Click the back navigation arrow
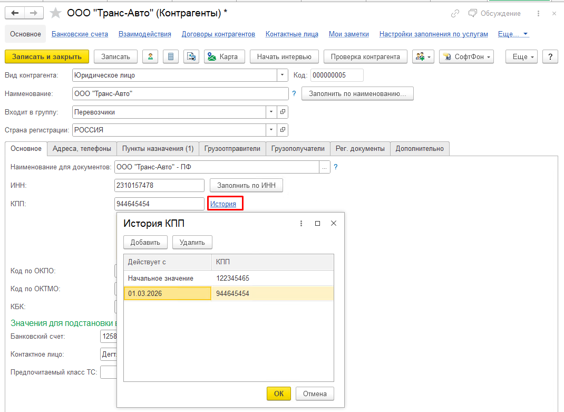Viewport: 564px width, 412px height. point(15,13)
